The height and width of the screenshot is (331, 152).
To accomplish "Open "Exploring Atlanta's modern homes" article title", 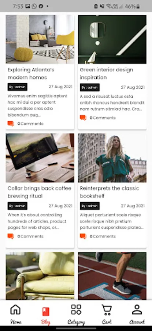I will coord(31,74).
